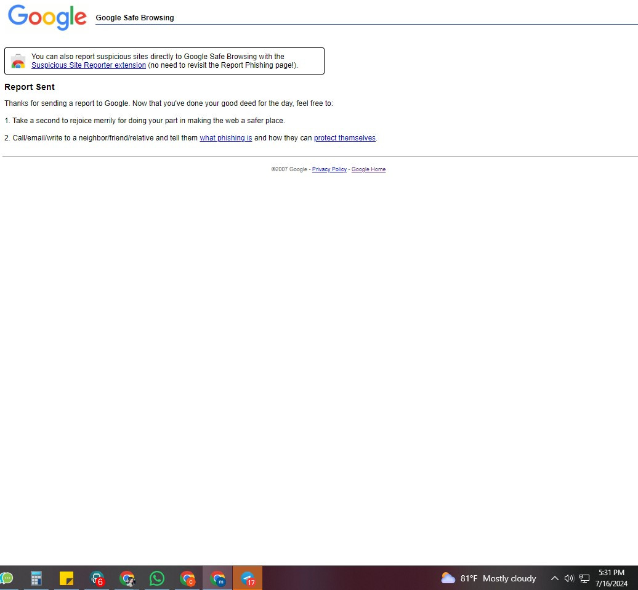Open the weather widget showing 81°F

(488, 578)
